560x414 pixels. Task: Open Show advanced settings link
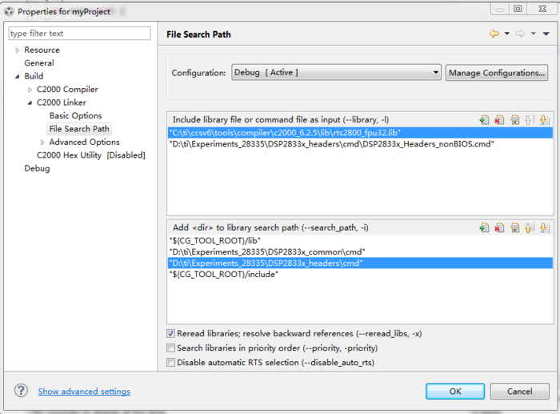(x=84, y=391)
